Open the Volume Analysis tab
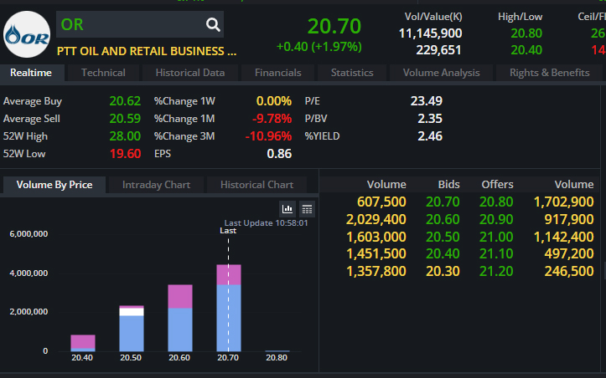Viewport: 606px width, 378px height. (441, 73)
